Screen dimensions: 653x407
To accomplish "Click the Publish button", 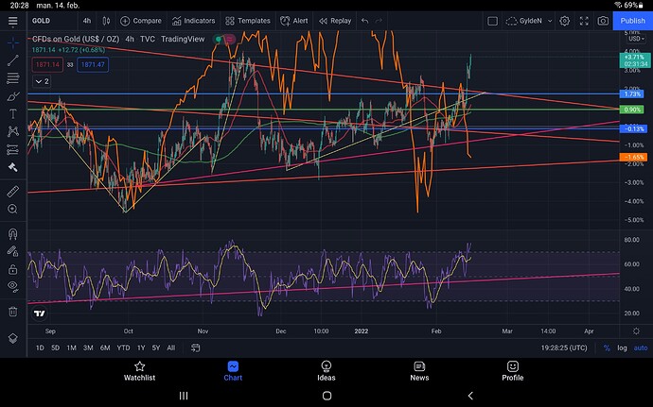I will click(x=632, y=21).
